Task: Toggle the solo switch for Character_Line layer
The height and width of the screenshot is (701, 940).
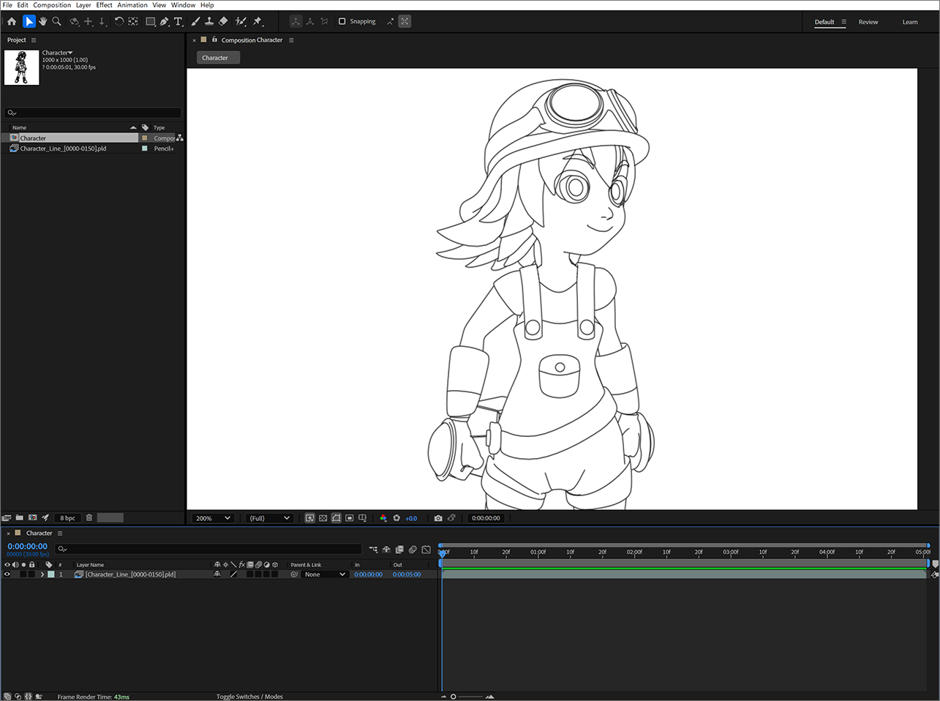Action: [23, 574]
